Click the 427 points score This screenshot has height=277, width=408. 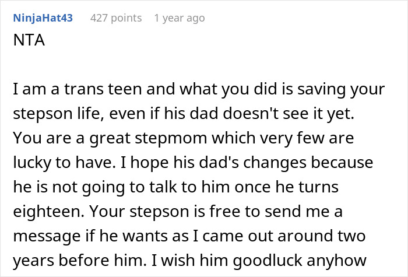click(116, 18)
